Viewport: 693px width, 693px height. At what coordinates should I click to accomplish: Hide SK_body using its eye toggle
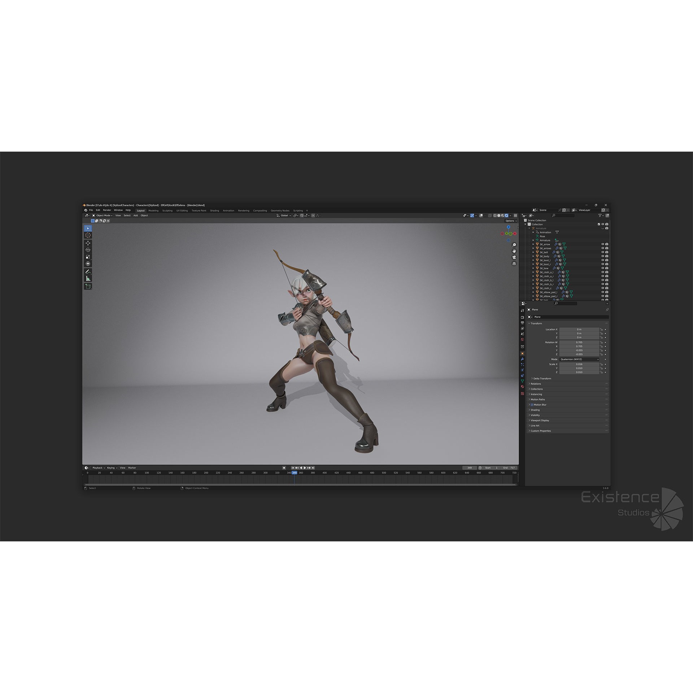(603, 256)
